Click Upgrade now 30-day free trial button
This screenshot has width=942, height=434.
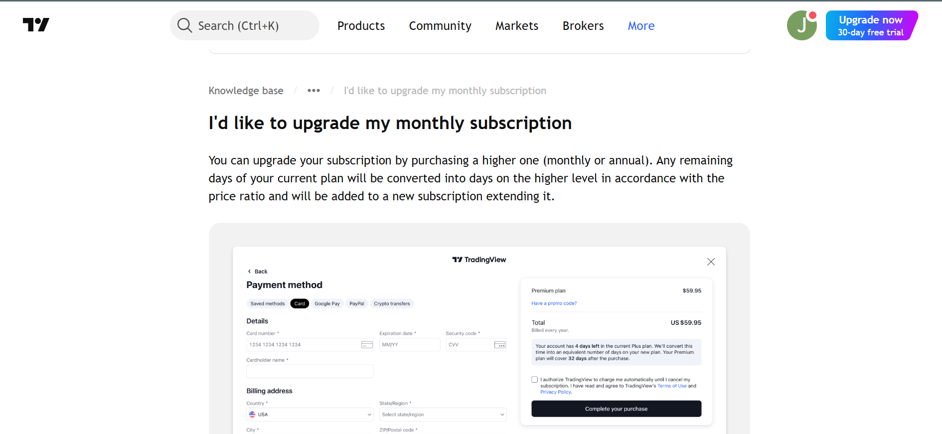coord(871,25)
